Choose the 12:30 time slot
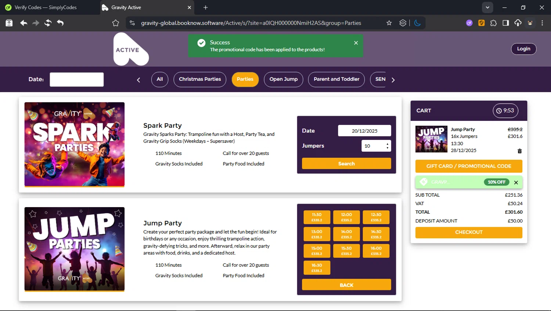This screenshot has width=551, height=311. (376, 217)
